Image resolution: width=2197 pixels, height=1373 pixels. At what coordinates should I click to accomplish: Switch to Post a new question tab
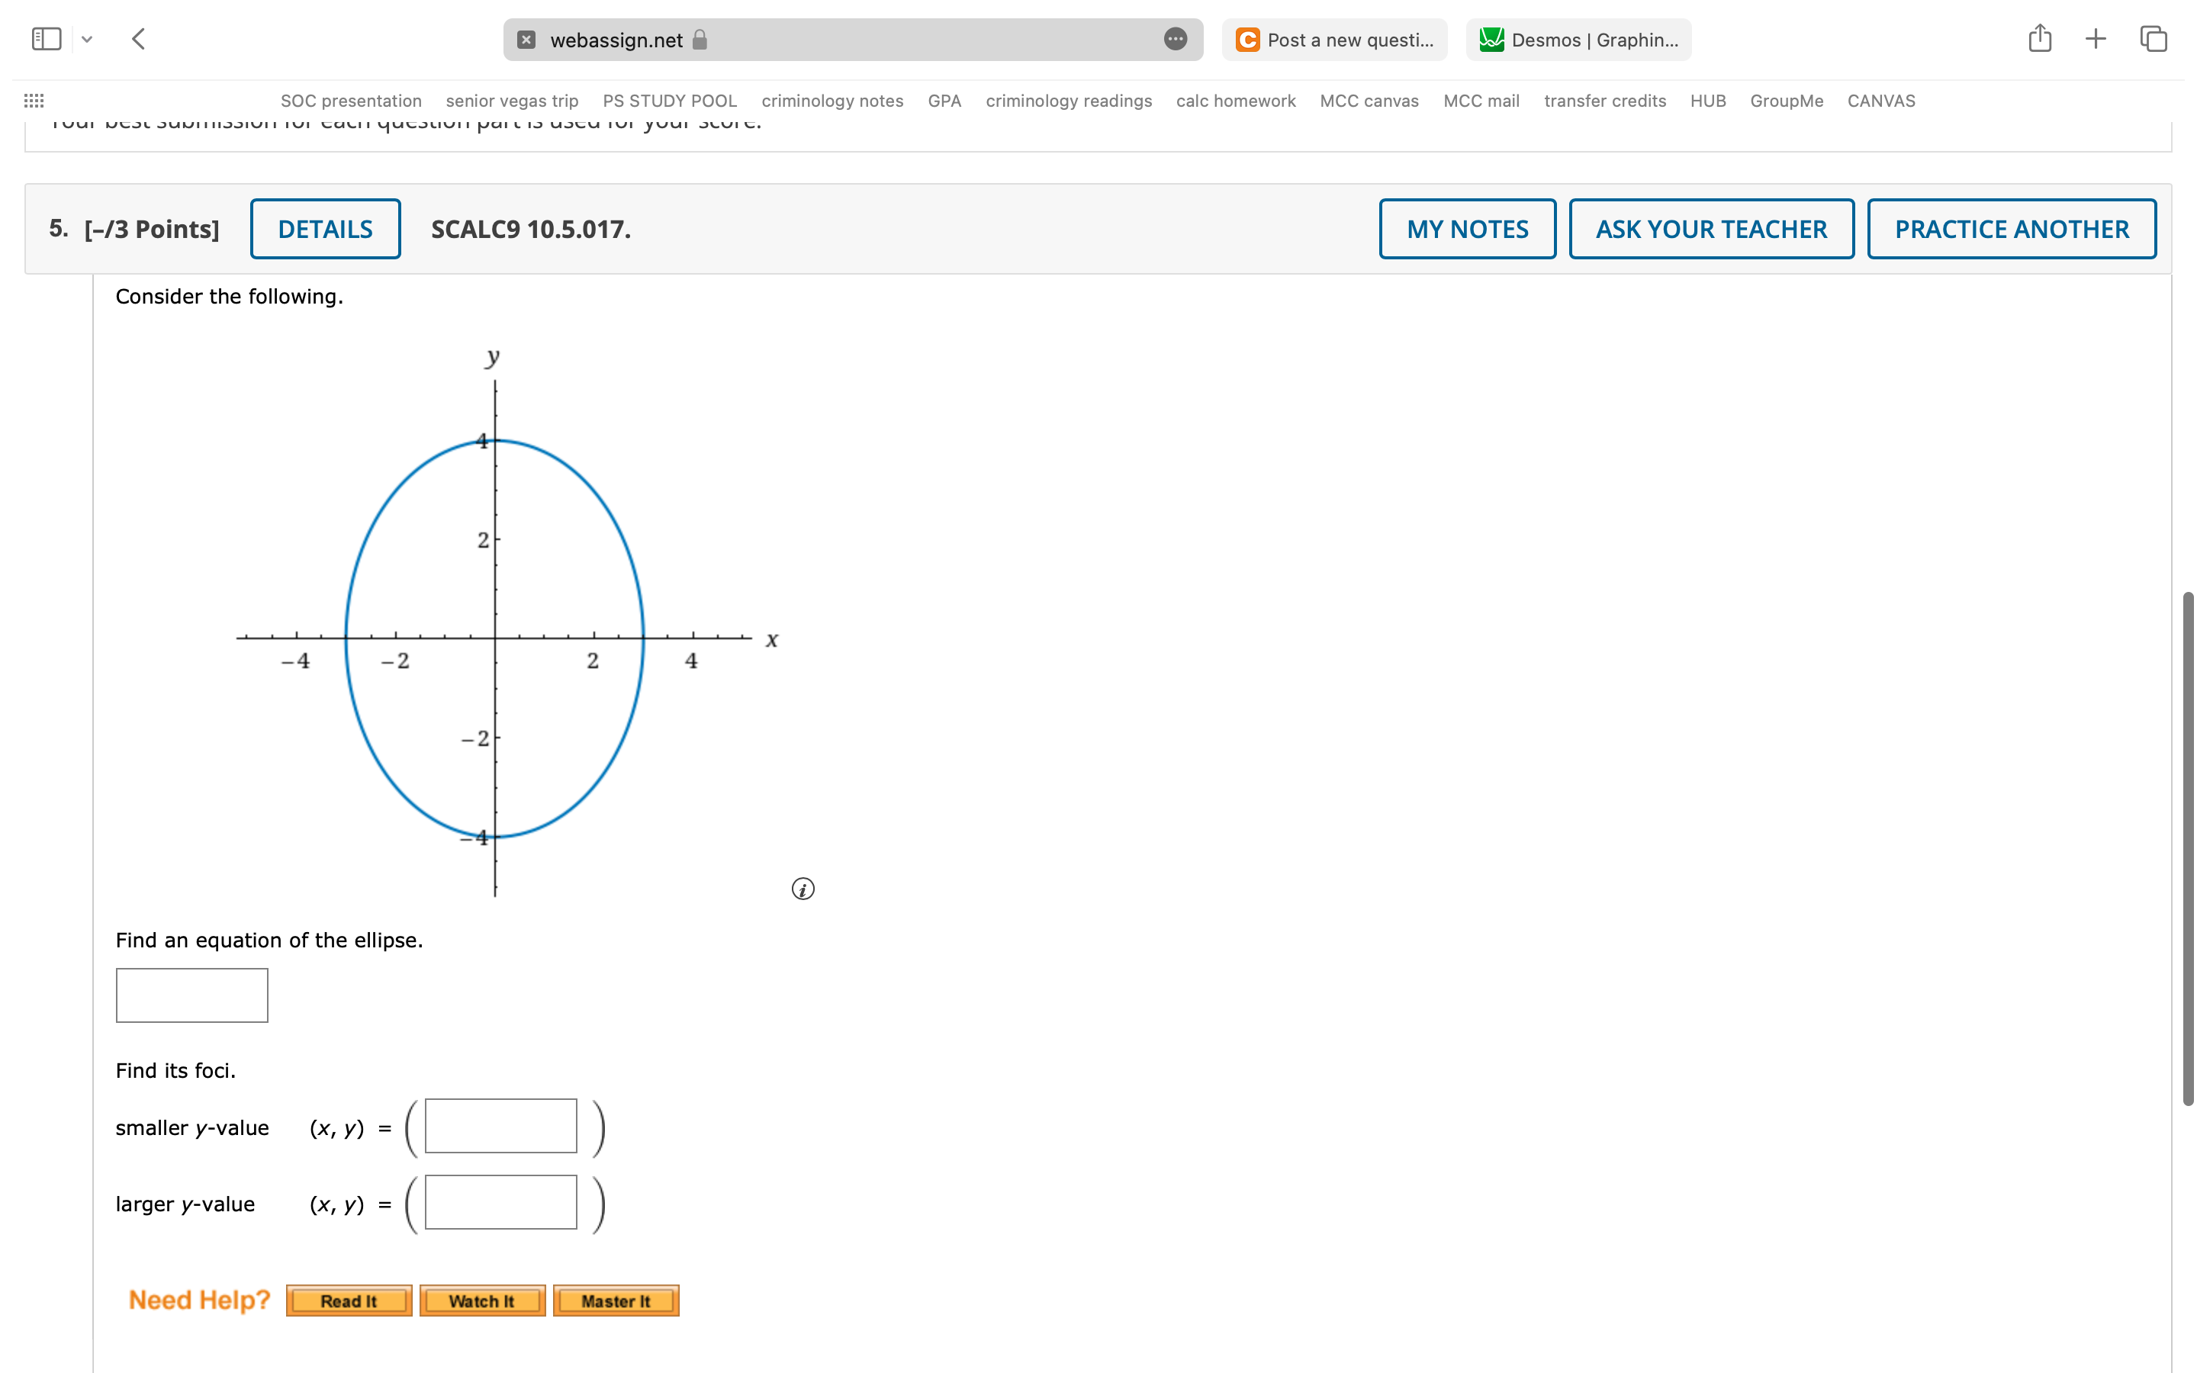coord(1334,40)
